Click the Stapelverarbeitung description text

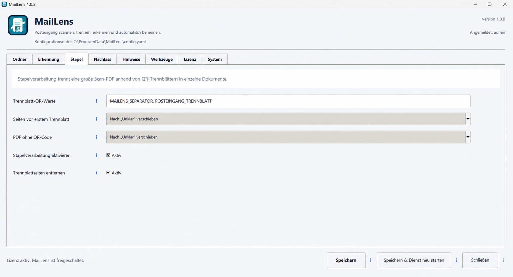pos(123,79)
